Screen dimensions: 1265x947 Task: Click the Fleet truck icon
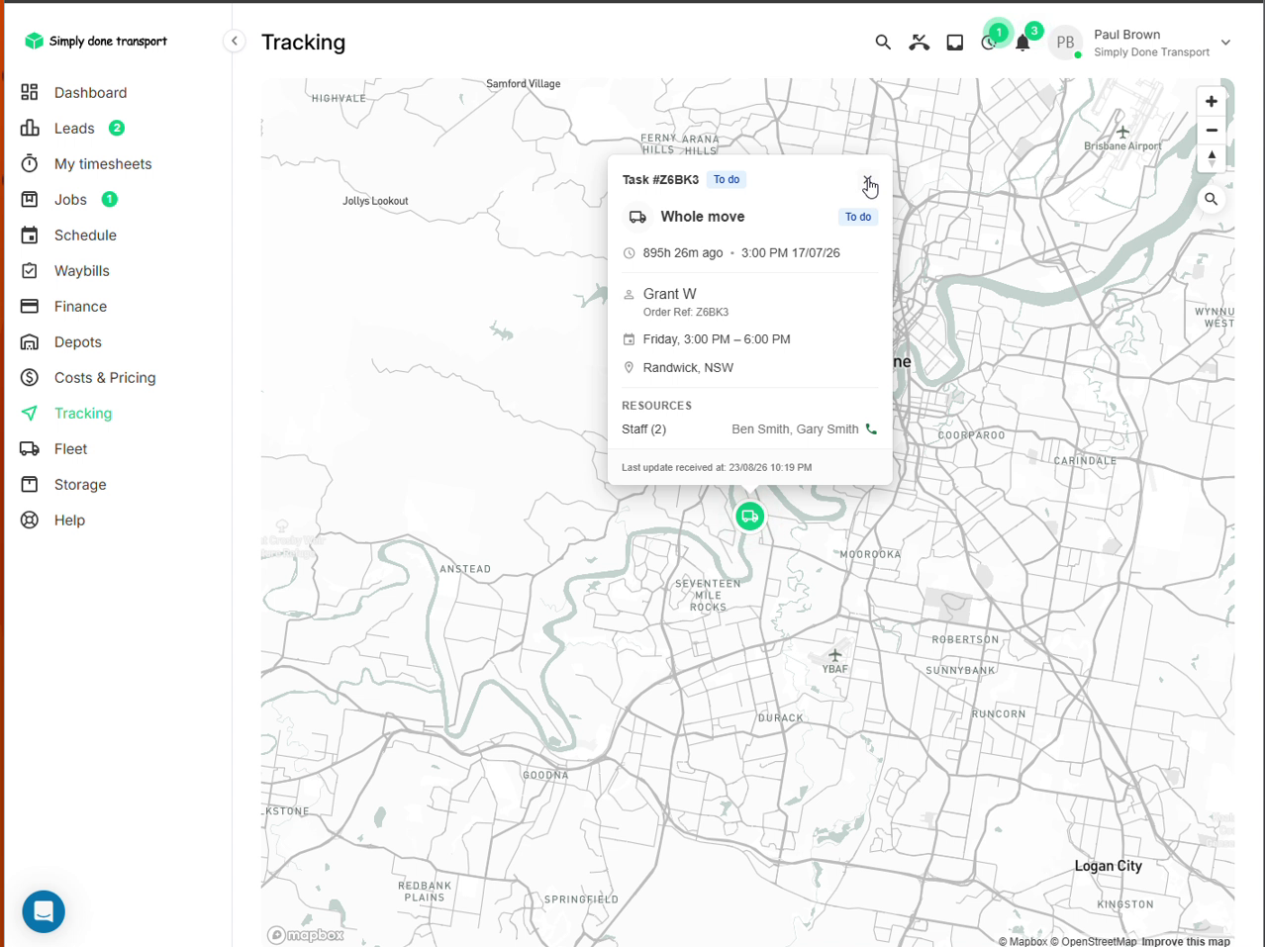pyautogui.click(x=30, y=449)
